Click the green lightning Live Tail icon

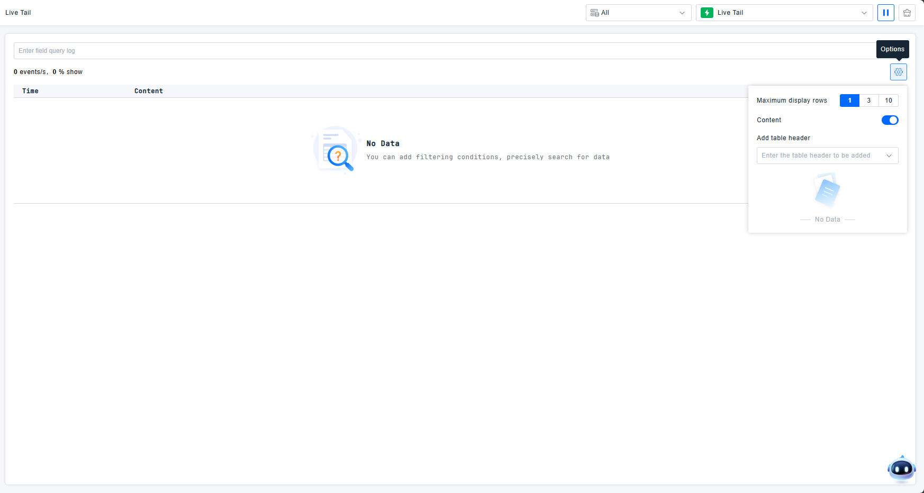[706, 13]
